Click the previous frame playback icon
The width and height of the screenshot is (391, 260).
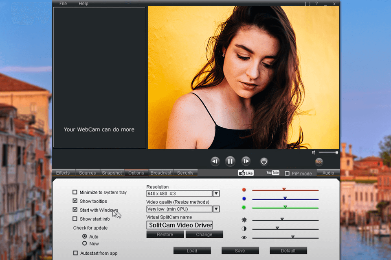pyautogui.click(x=215, y=161)
